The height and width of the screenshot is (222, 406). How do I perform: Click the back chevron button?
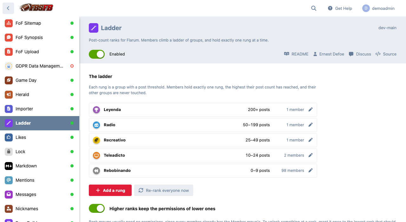pos(8,8)
